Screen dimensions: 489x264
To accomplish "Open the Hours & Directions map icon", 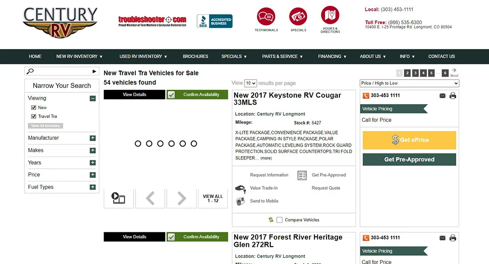I will [330, 15].
